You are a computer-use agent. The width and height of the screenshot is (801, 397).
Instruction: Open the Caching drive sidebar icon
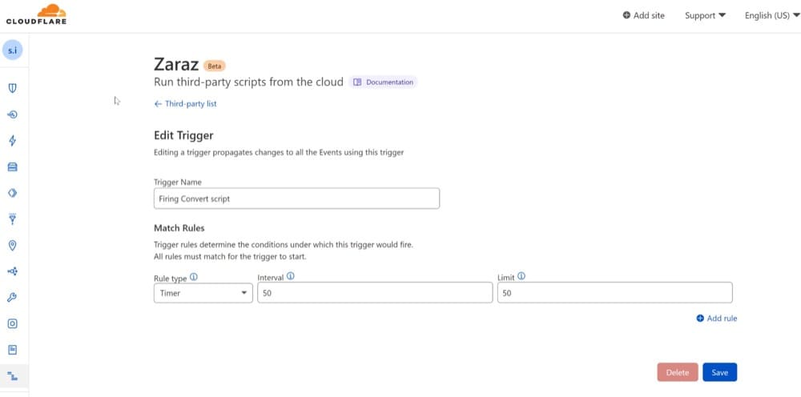[x=12, y=166]
